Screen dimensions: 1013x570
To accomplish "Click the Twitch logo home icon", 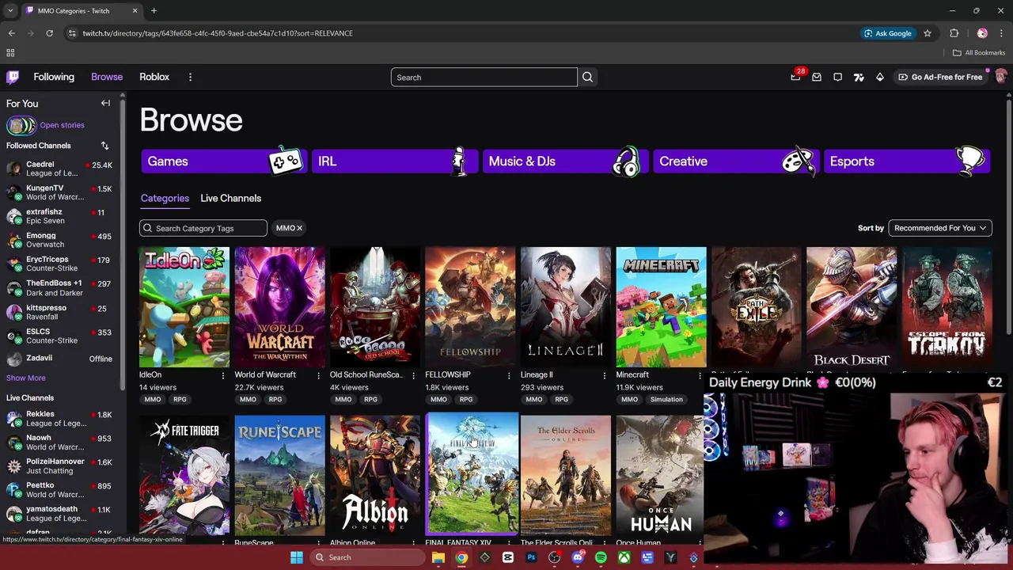I will point(13,77).
